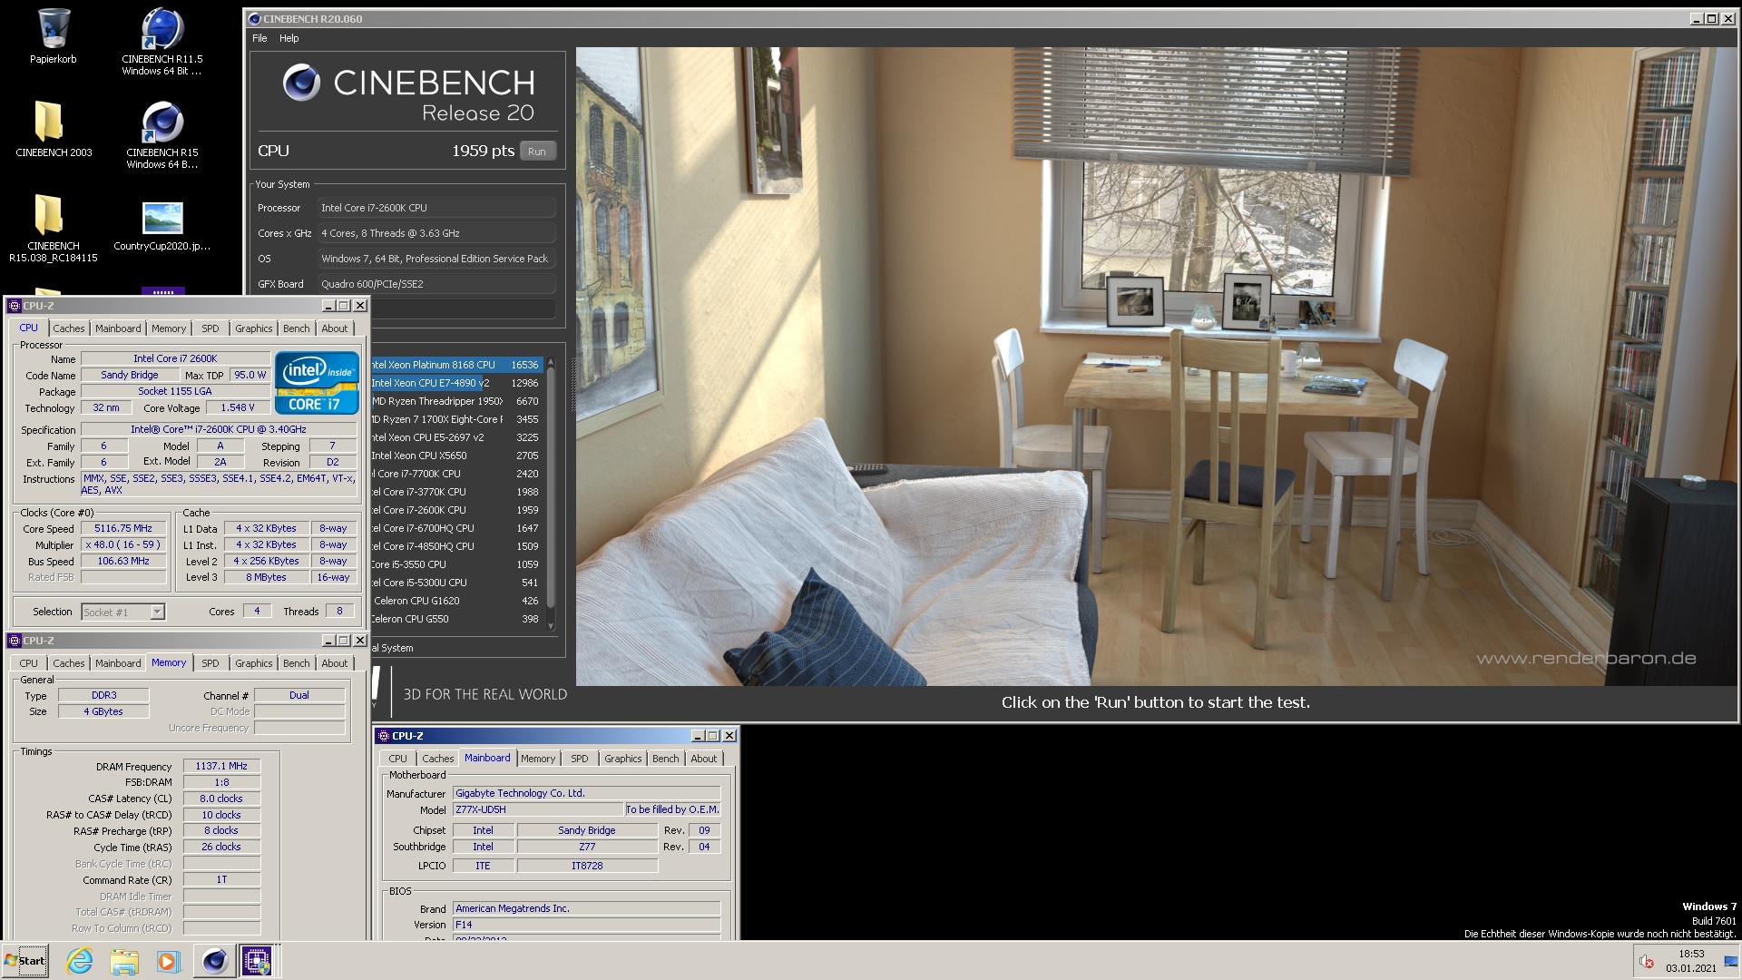Click the CAS# Latency 8.0 clocks value

(x=221, y=799)
